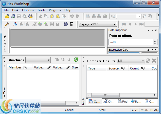Image resolution: width=161 pixels, height=114 pixels.
Task: Close the Data Inspector panel
Action: 156,30
